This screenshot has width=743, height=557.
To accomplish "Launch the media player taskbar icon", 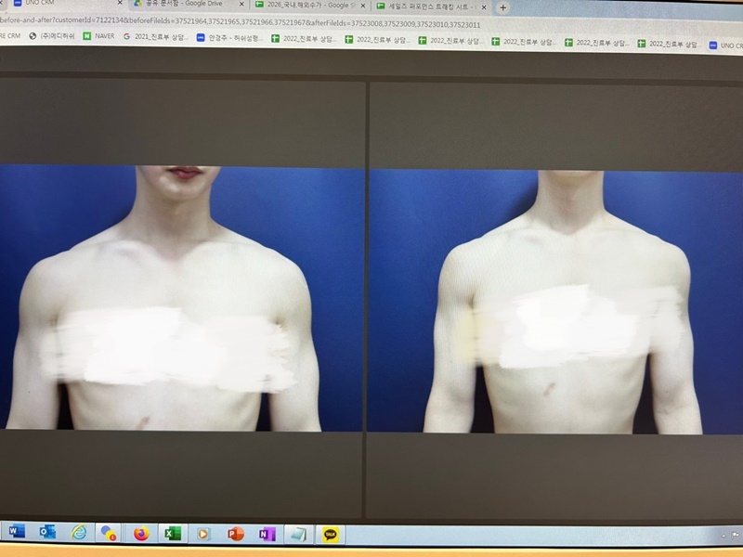I will (x=203, y=535).
